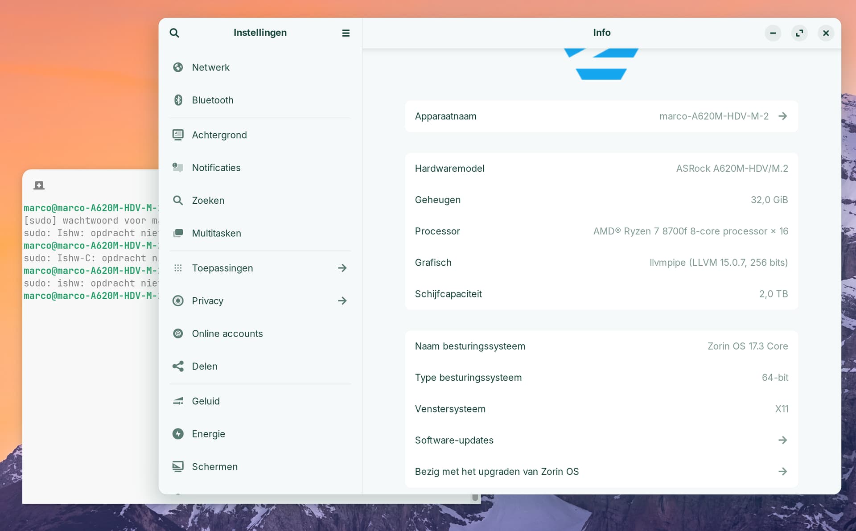The width and height of the screenshot is (856, 531).
Task: Open Apparaatnaam rename arrow
Action: (782, 116)
